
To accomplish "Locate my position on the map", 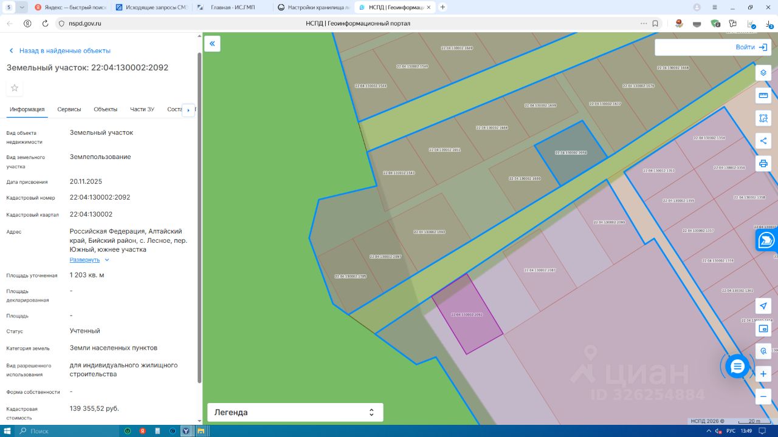I will coord(763,306).
